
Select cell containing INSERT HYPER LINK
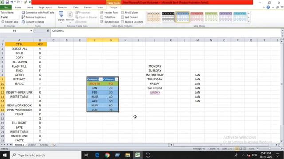point(19,92)
